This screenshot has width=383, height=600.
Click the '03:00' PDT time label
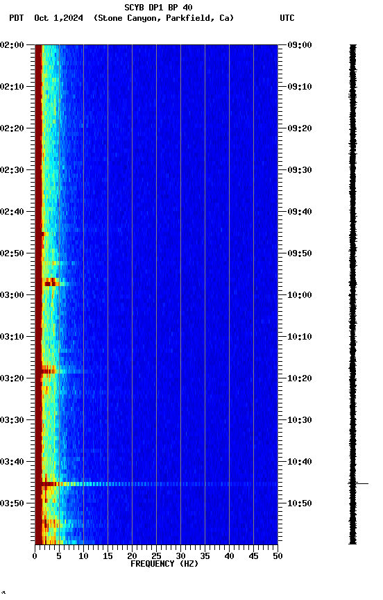pos(12,295)
